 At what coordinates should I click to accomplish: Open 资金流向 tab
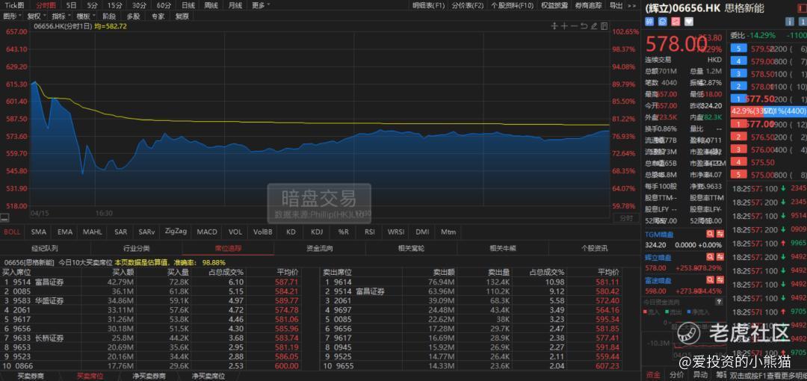point(320,249)
